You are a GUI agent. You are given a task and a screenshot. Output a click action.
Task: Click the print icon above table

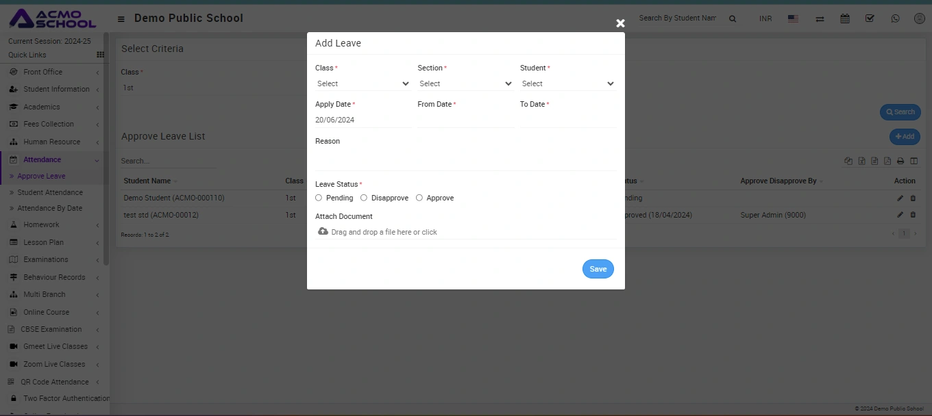click(900, 161)
